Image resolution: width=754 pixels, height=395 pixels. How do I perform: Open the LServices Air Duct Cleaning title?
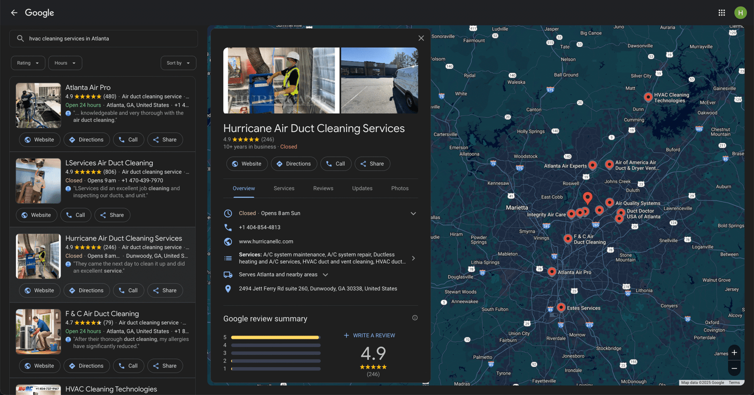(109, 163)
